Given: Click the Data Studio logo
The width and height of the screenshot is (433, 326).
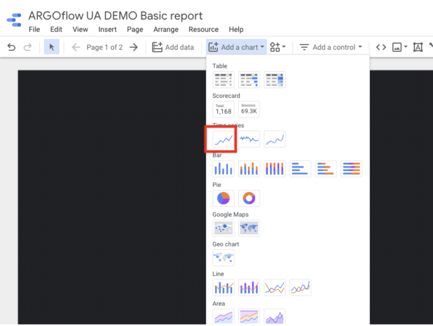Looking at the screenshot, I should pos(14,20).
